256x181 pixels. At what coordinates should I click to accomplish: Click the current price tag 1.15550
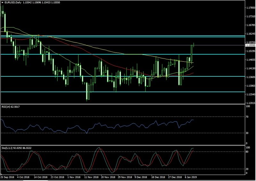(250, 45)
